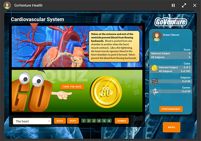Click the dropdown arrow beside 'The heart'
Screen dimensions: 201x141
coord(49,121)
